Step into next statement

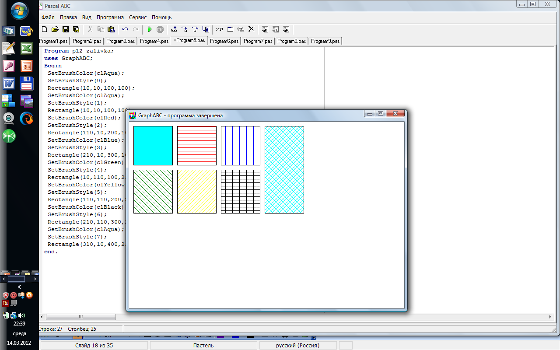click(x=185, y=29)
